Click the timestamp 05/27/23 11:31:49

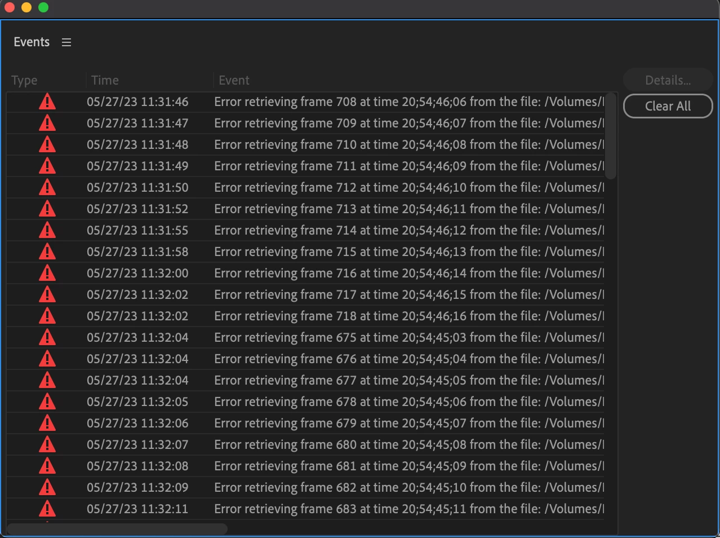click(x=137, y=166)
